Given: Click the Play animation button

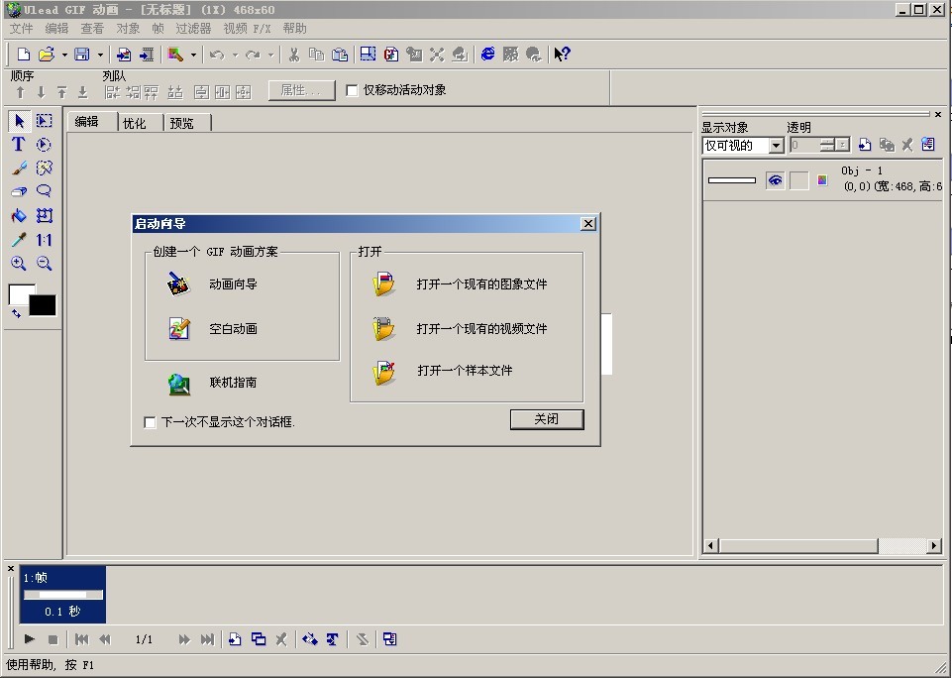Looking at the screenshot, I should pos(29,639).
